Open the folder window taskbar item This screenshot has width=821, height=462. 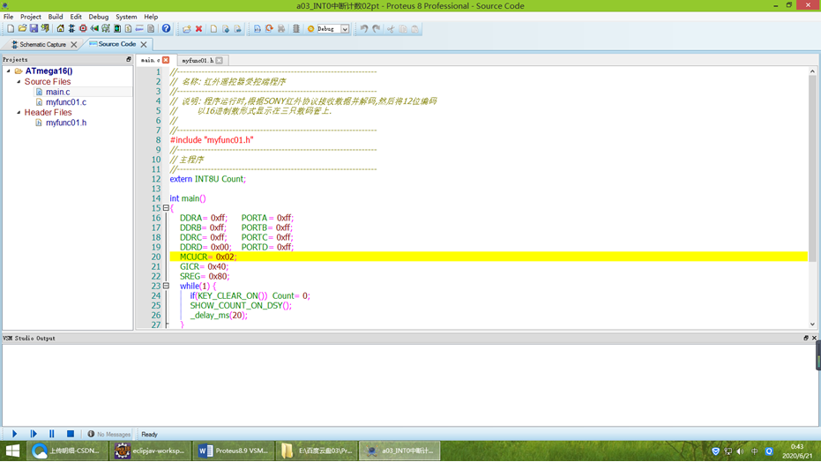pyautogui.click(x=317, y=451)
